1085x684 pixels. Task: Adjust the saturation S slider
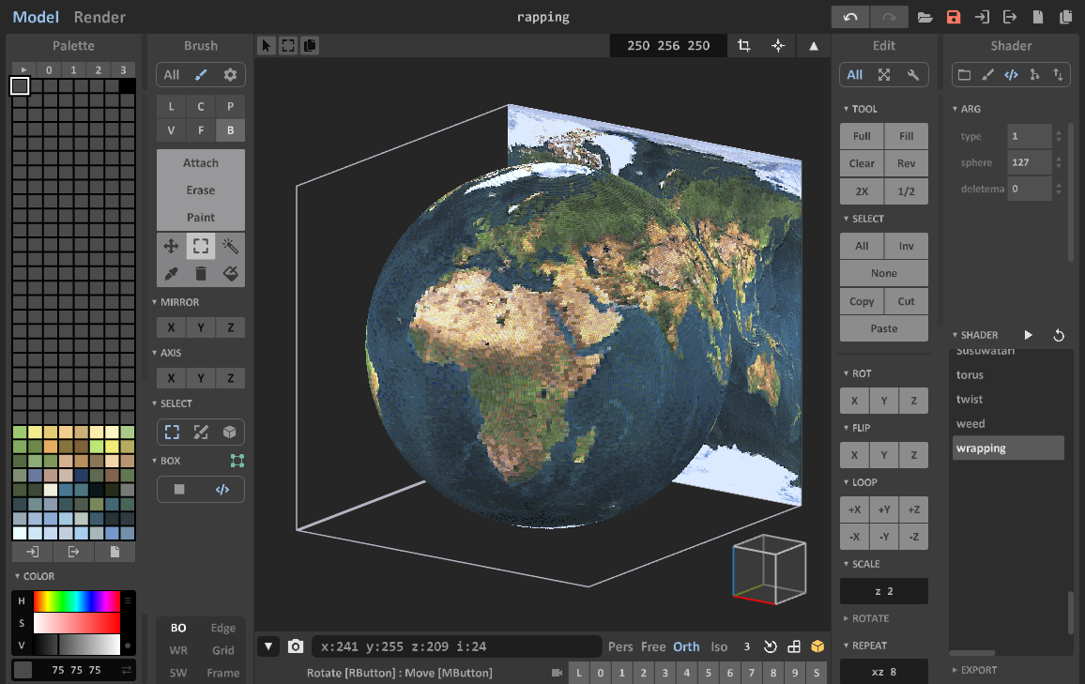point(77,623)
